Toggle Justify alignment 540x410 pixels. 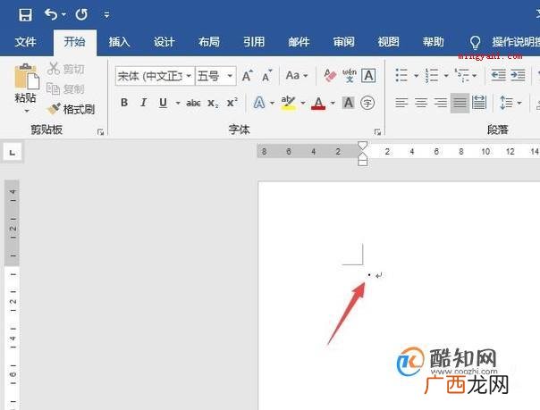(x=460, y=103)
